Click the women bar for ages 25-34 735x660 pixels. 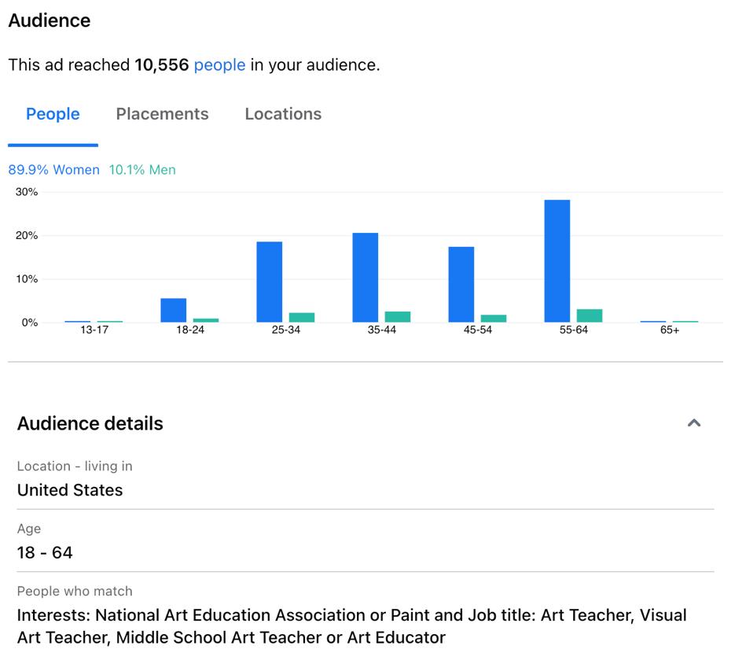[269, 282]
